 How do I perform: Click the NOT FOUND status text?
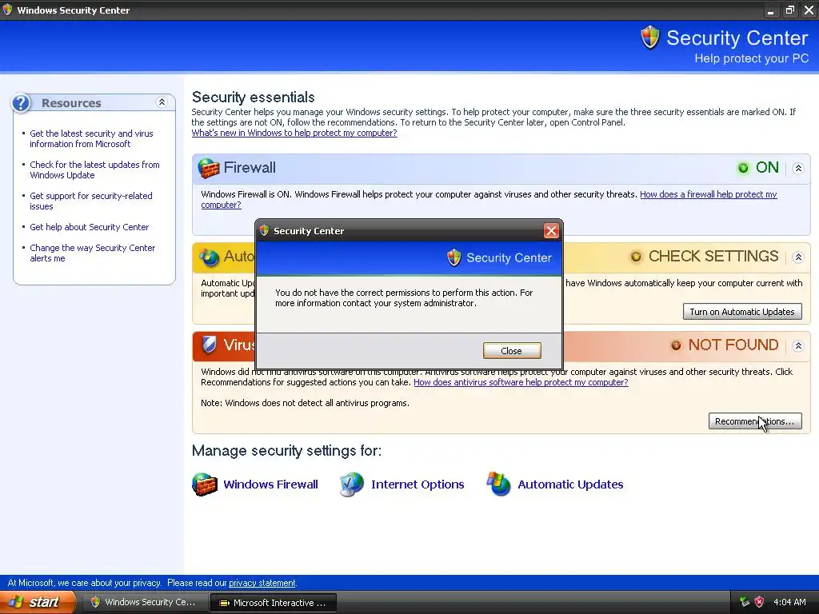(x=733, y=345)
